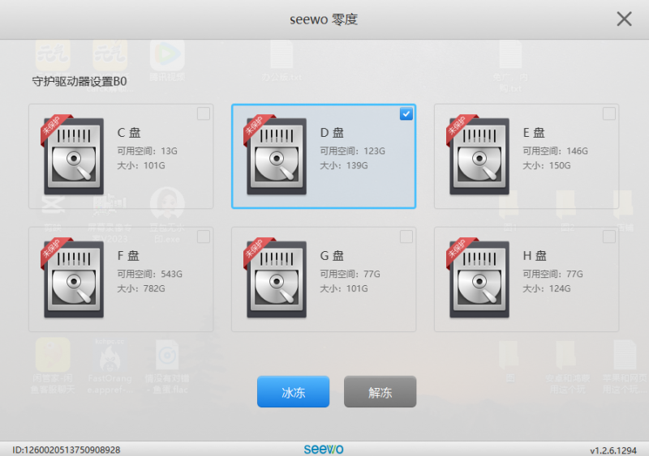Click the version number v1.2.6.1294

click(x=616, y=450)
